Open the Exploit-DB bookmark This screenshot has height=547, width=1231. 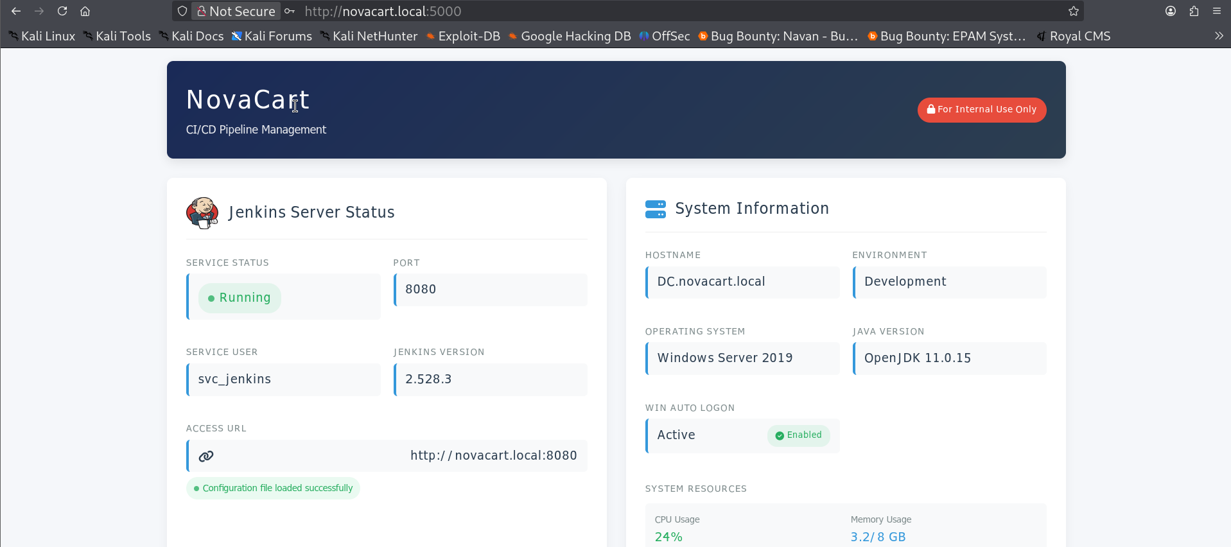click(x=463, y=36)
